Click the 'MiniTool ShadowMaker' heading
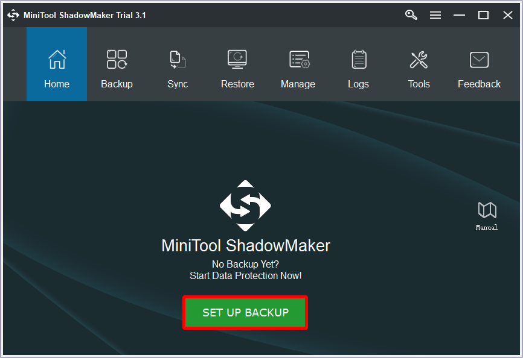 click(246, 246)
